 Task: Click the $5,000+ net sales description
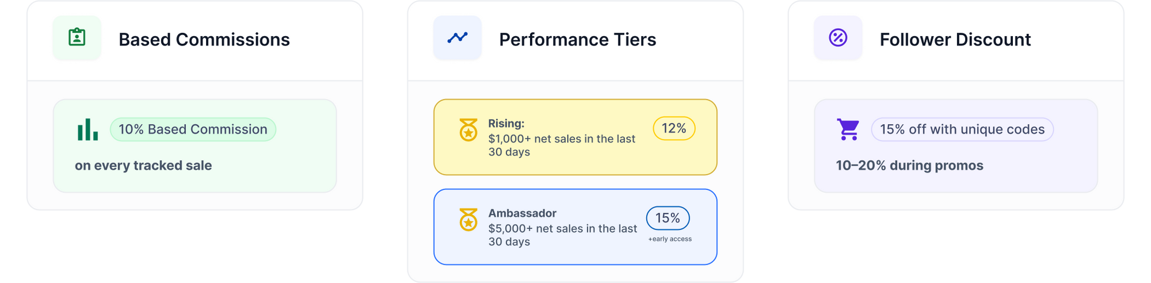coord(562,235)
